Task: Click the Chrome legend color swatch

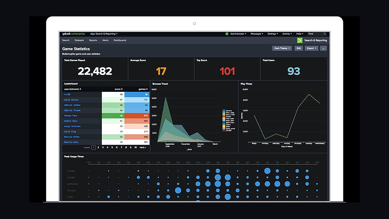Action: pyautogui.click(x=224, y=111)
